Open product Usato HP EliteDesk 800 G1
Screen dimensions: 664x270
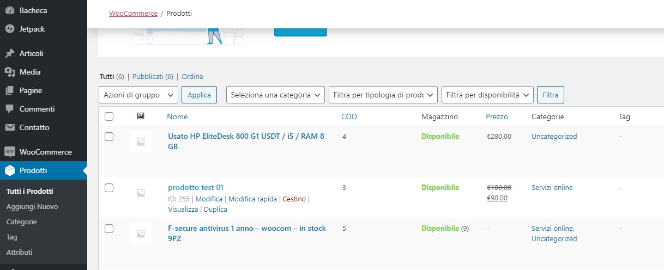point(246,142)
